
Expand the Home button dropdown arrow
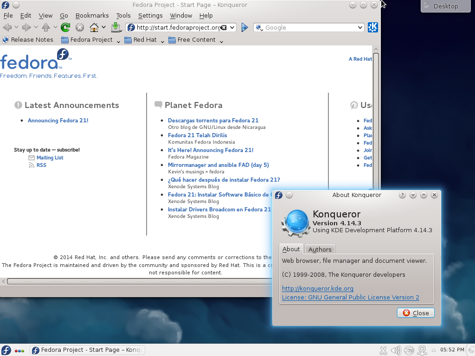coord(103,27)
